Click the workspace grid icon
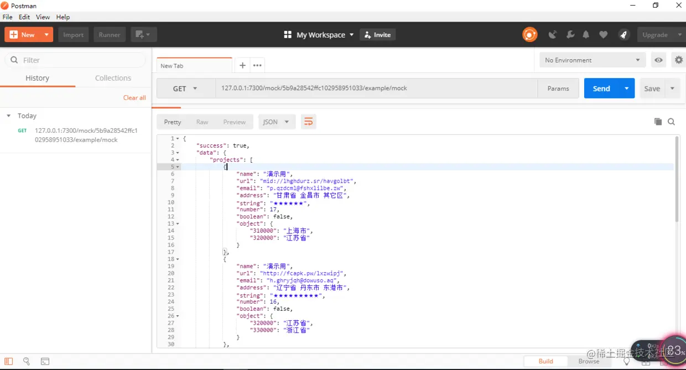Viewport: 686px width, 370px height. pos(288,34)
